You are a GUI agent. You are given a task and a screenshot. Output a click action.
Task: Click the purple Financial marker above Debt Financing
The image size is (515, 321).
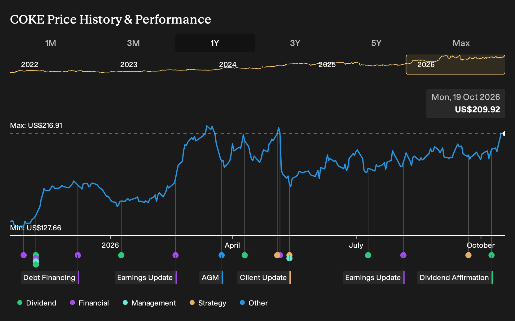tap(78, 255)
